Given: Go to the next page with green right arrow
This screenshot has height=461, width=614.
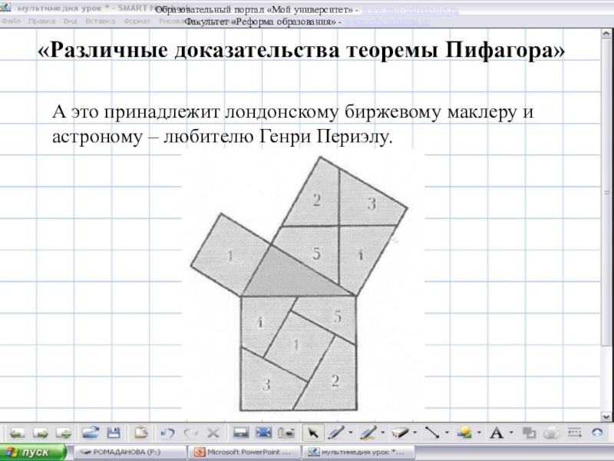Looking at the screenshot, I should pos(41,433).
